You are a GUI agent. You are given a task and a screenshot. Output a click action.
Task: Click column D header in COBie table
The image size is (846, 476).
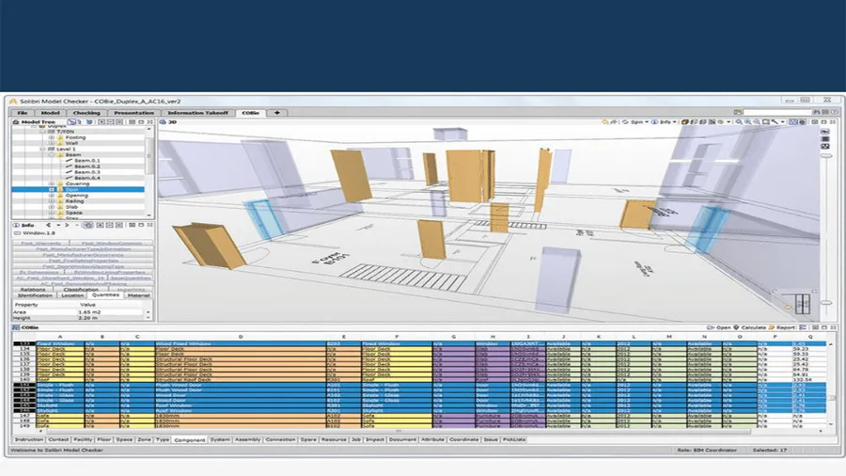pos(241,337)
